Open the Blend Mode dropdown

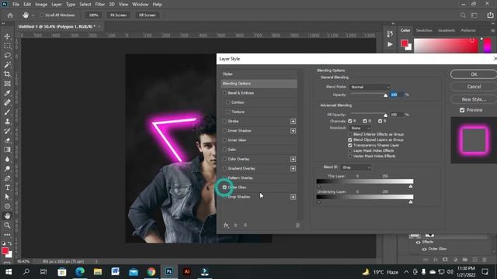(370, 87)
